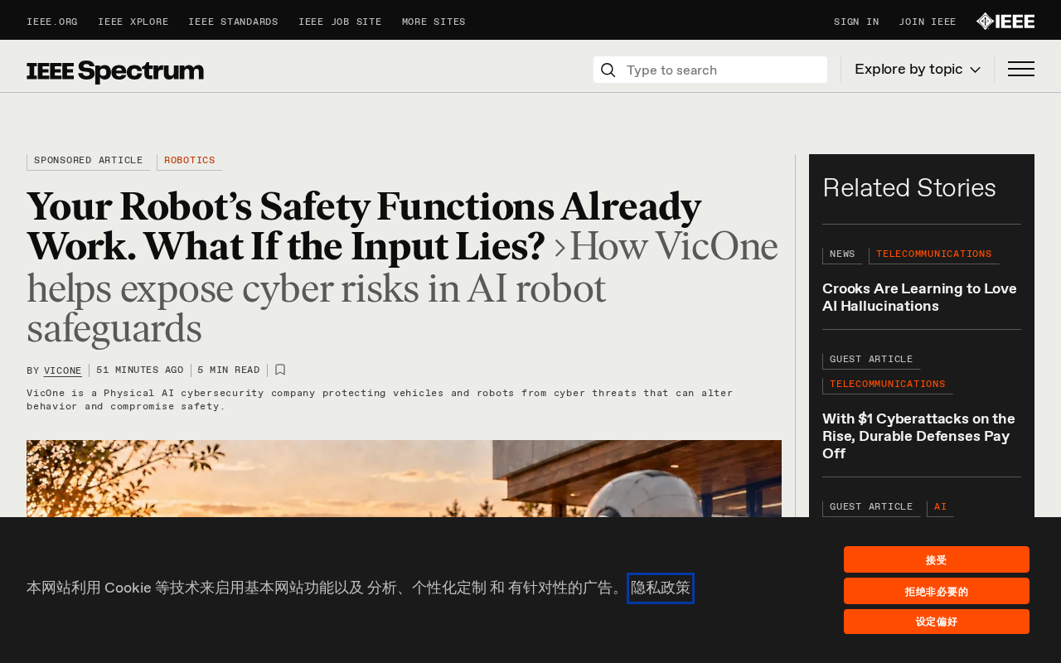
Task: Click 拒绝非必要的 to reject non-essential cookies
Action: pos(937,591)
